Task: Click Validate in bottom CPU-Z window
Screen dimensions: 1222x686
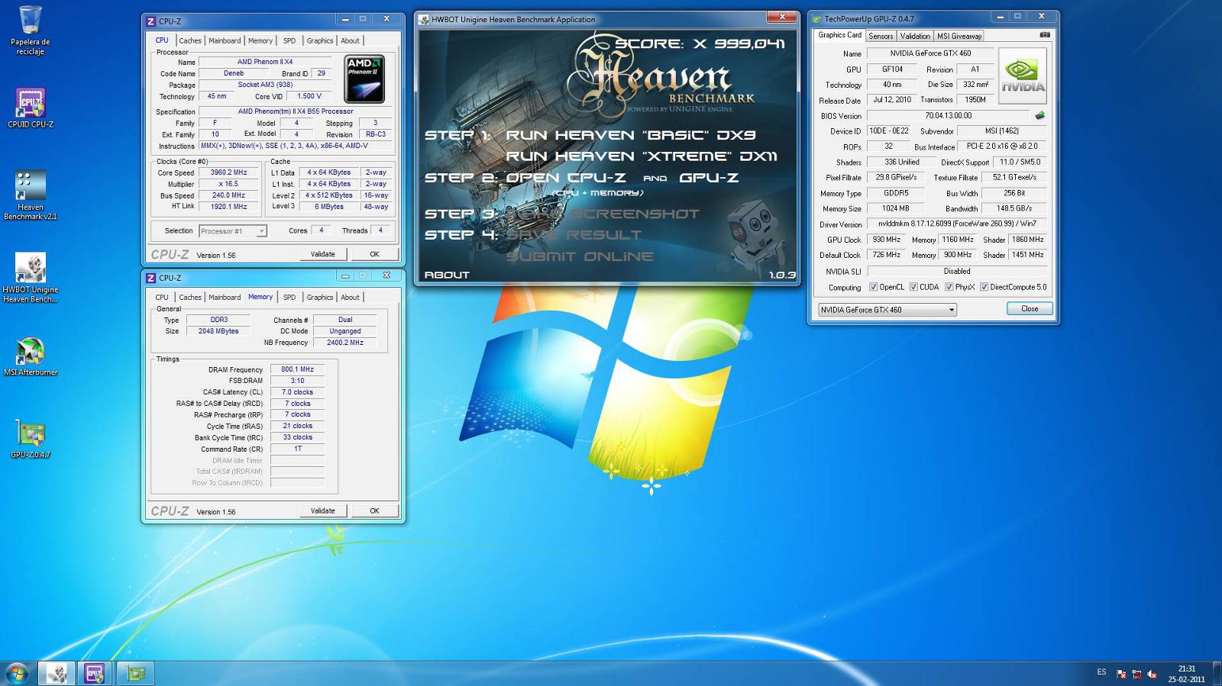Action: coord(322,510)
